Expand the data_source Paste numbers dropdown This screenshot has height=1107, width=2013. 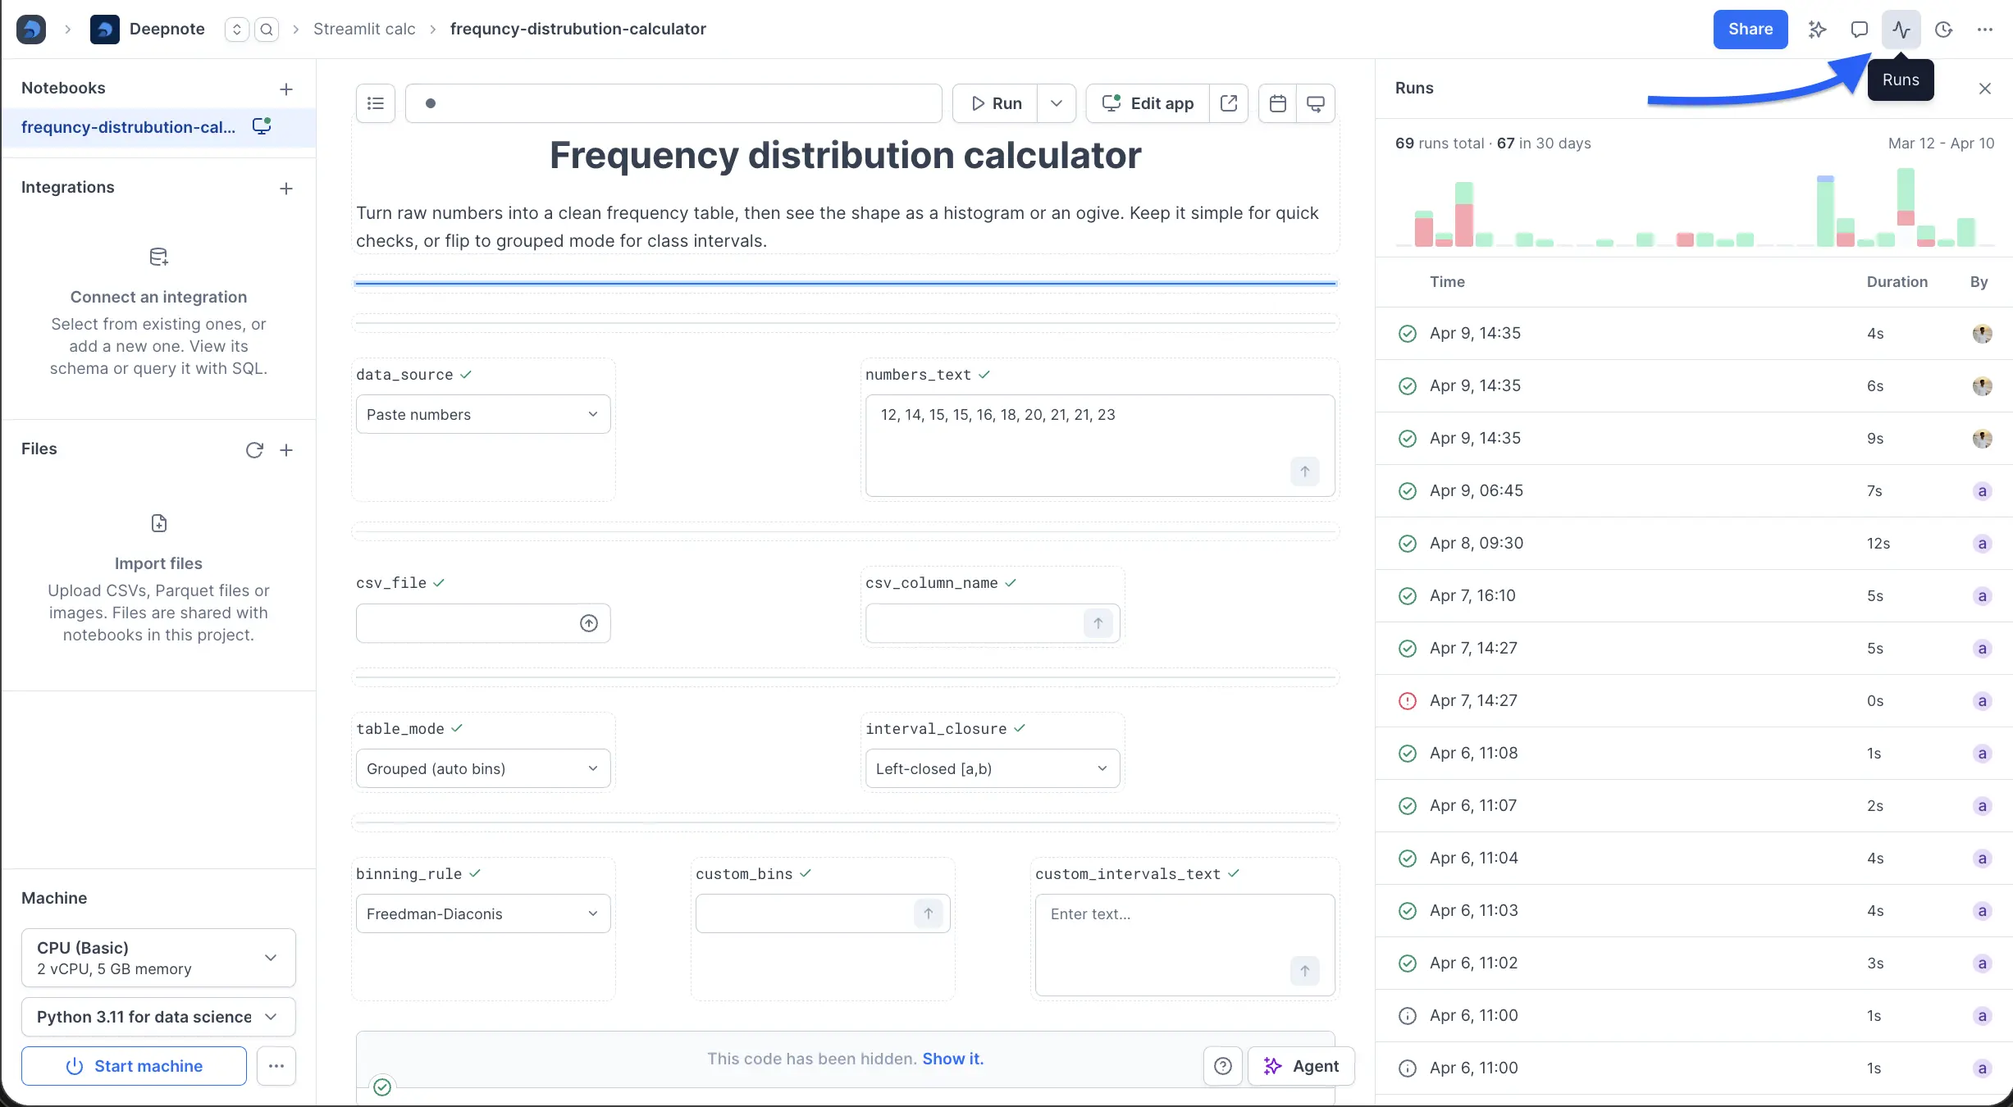coord(483,414)
